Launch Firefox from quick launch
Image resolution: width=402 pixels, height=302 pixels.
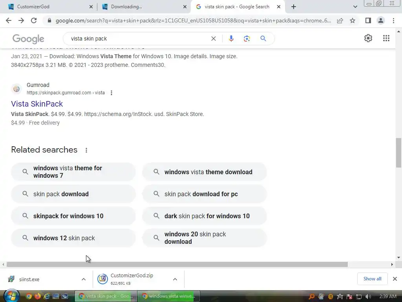(38, 296)
